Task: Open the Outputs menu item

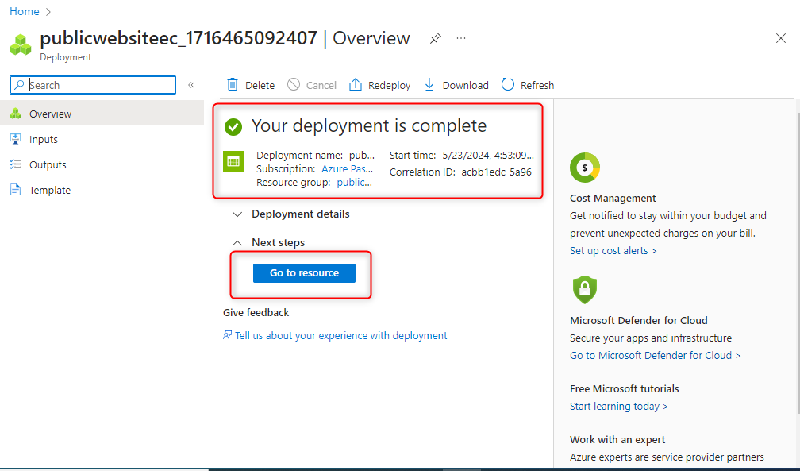Action: [x=48, y=165]
